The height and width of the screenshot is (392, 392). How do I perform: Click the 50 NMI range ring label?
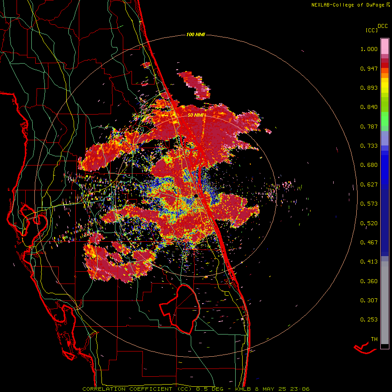[x=196, y=115]
